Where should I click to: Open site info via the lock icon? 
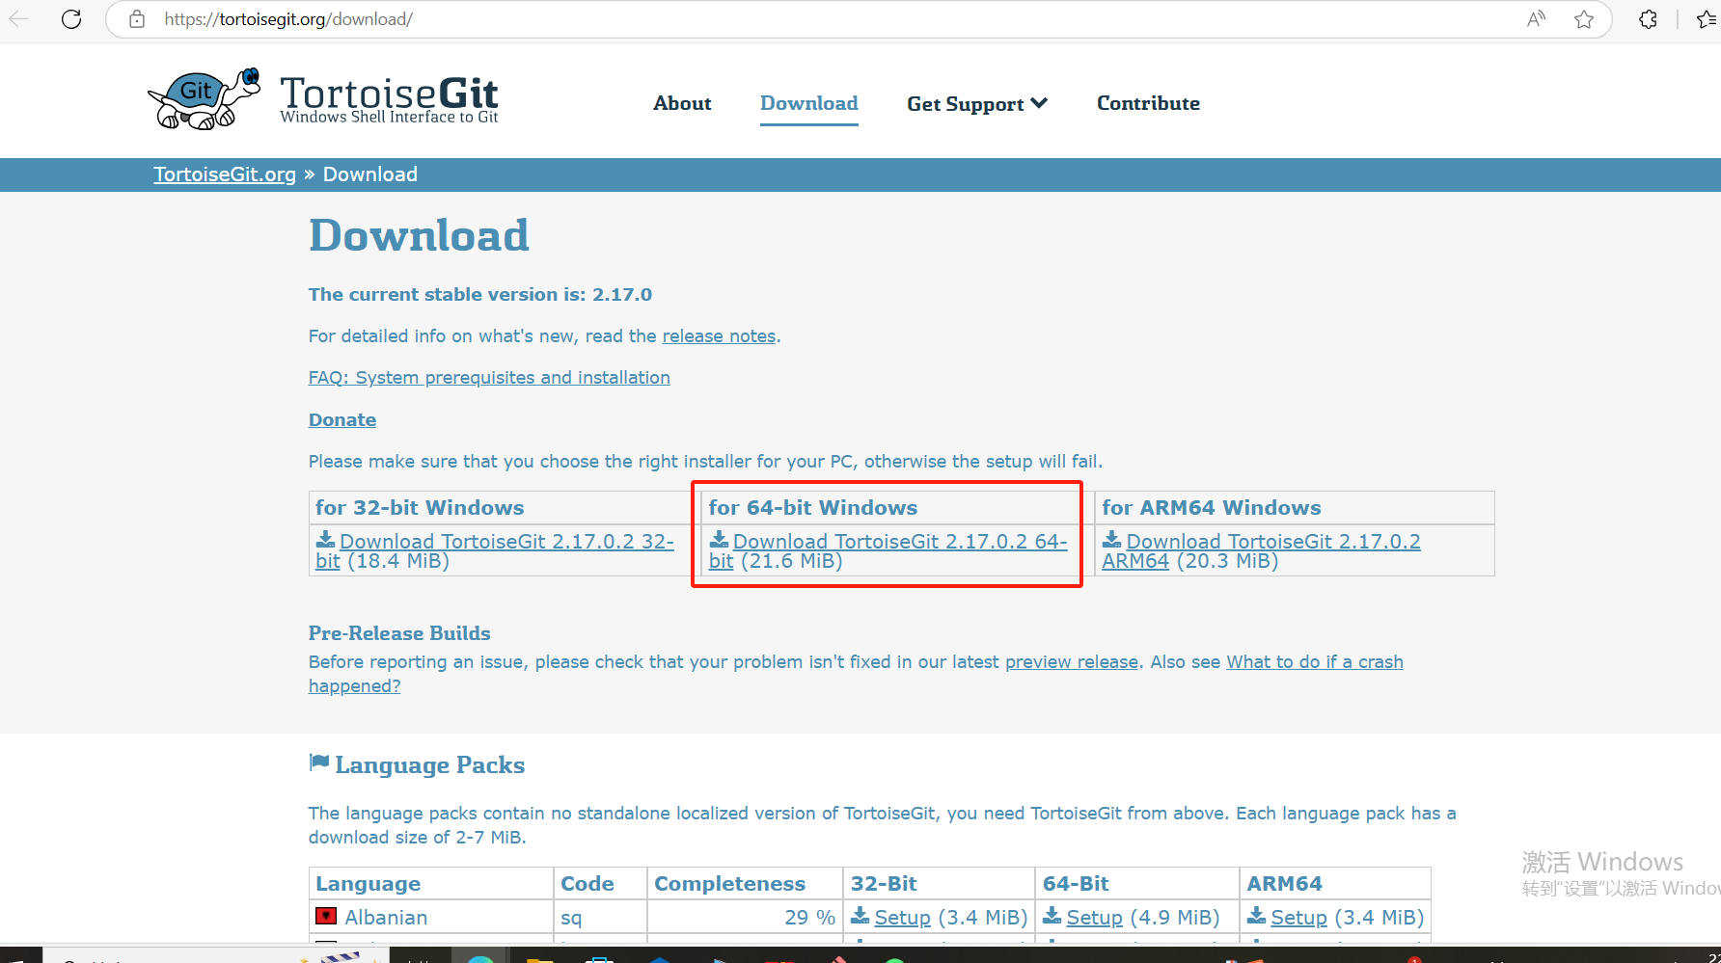(x=137, y=19)
